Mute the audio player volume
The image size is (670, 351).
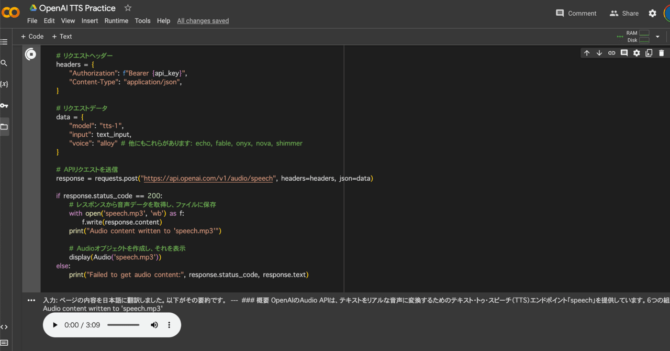click(x=154, y=325)
